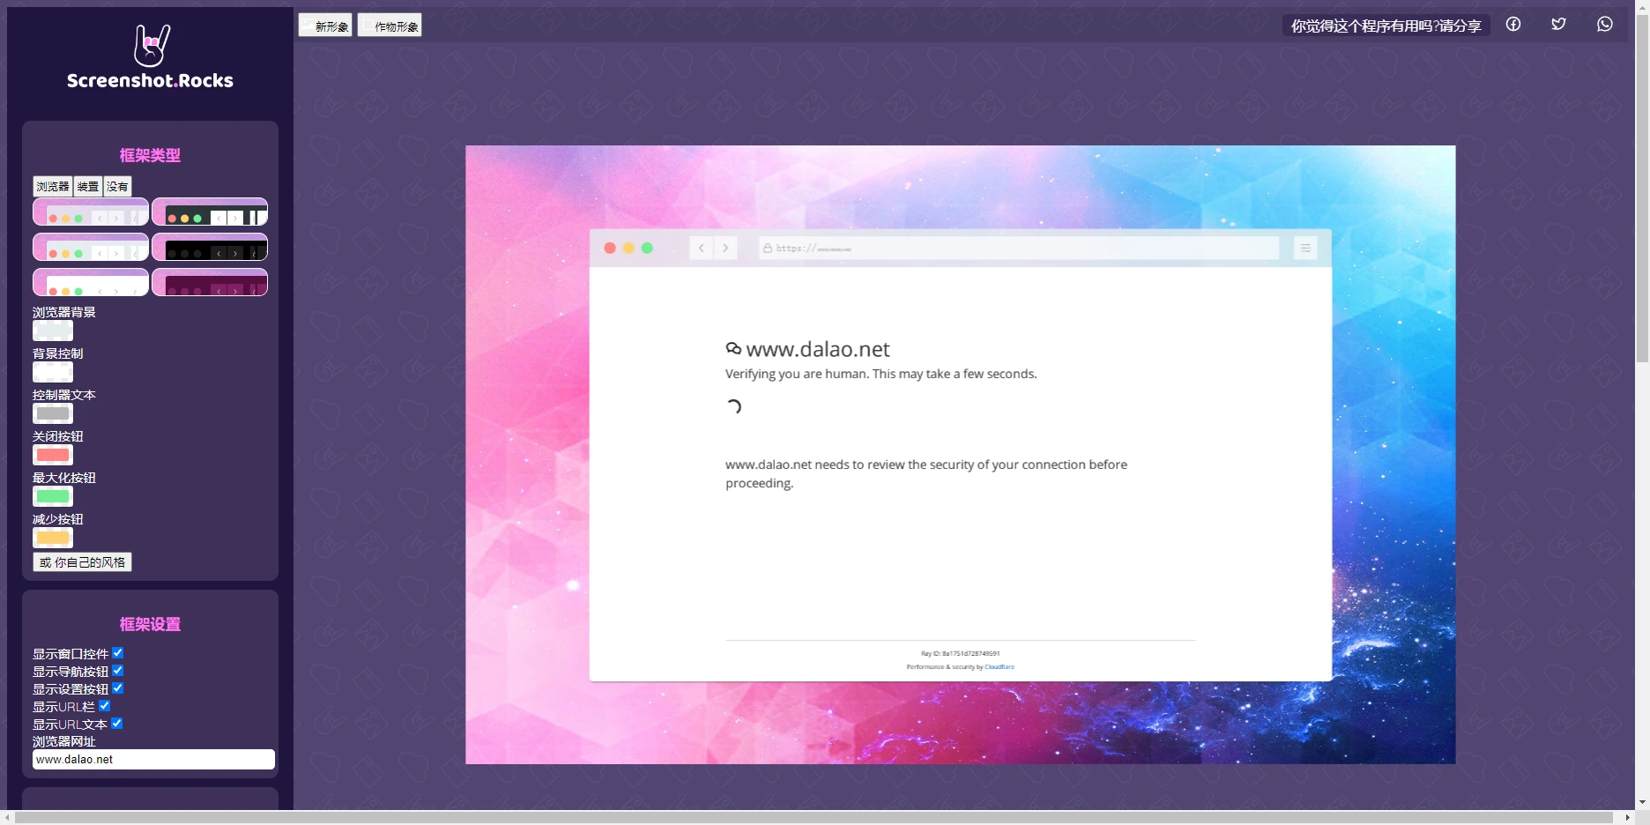
Task: Toggle the 显示导航按钮 checkbox
Action: pyautogui.click(x=117, y=671)
